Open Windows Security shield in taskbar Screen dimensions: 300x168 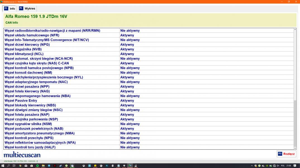coord(124,166)
